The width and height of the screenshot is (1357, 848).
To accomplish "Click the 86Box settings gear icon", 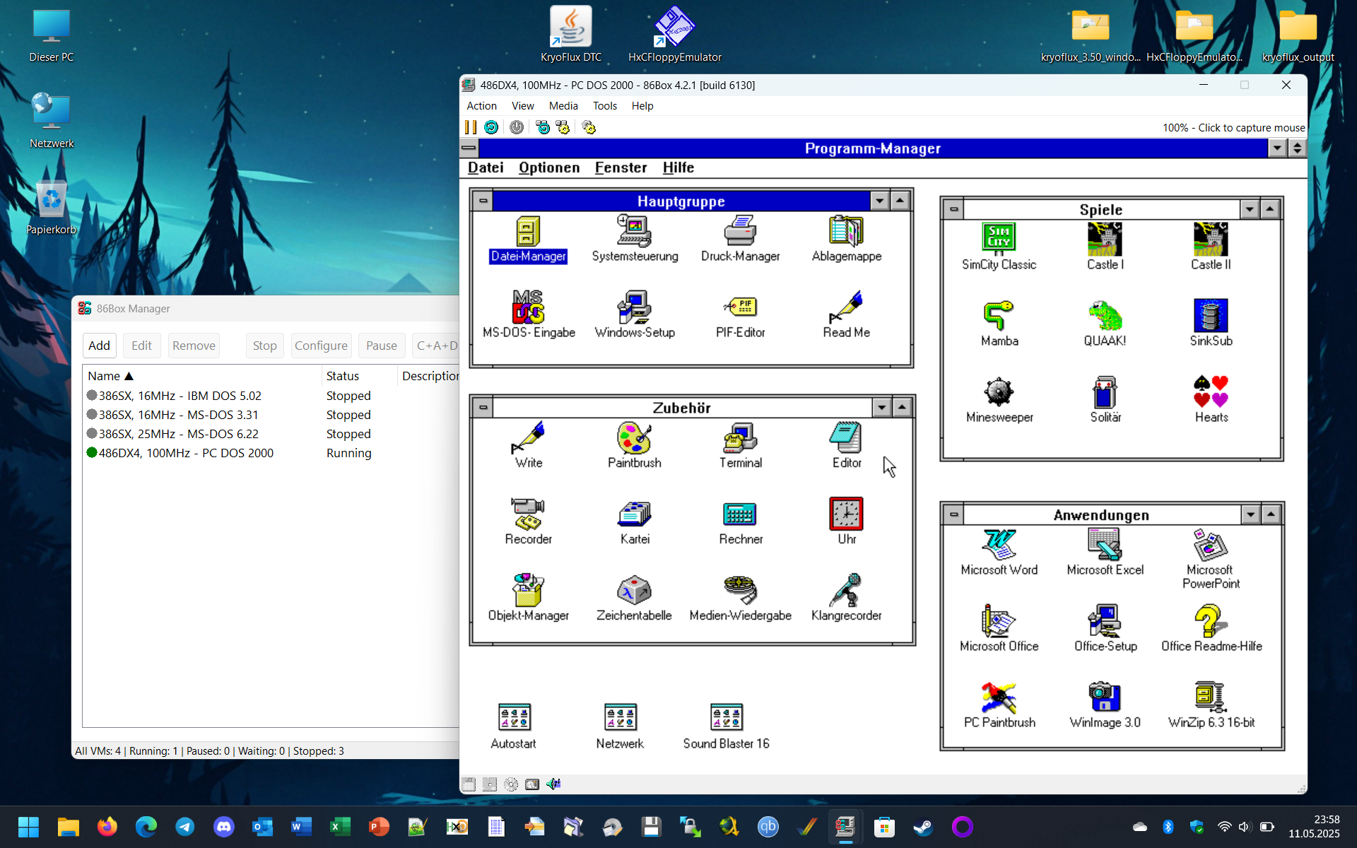I will [x=589, y=127].
